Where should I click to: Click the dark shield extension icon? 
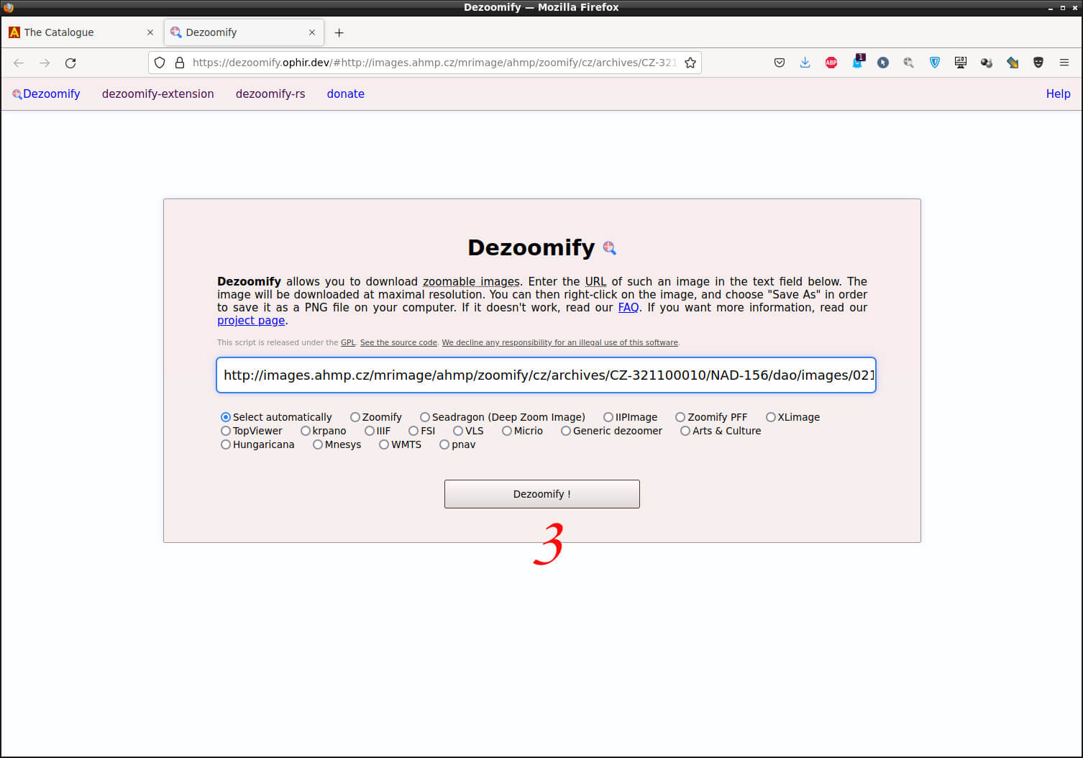tap(1038, 63)
